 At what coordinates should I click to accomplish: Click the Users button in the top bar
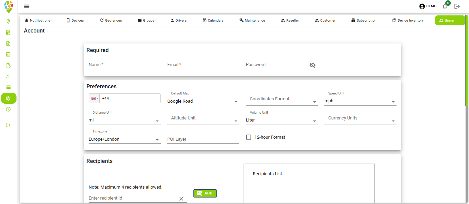click(x=449, y=20)
